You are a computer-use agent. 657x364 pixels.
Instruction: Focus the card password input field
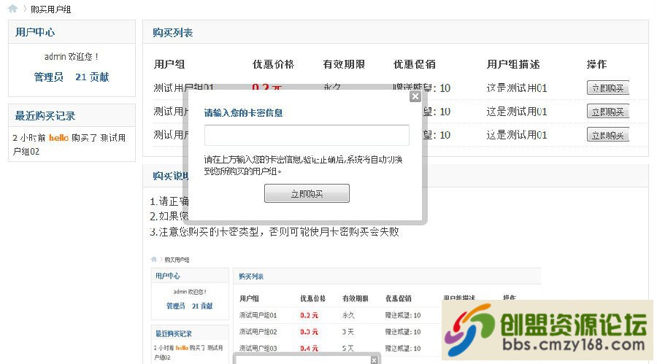coord(307,135)
